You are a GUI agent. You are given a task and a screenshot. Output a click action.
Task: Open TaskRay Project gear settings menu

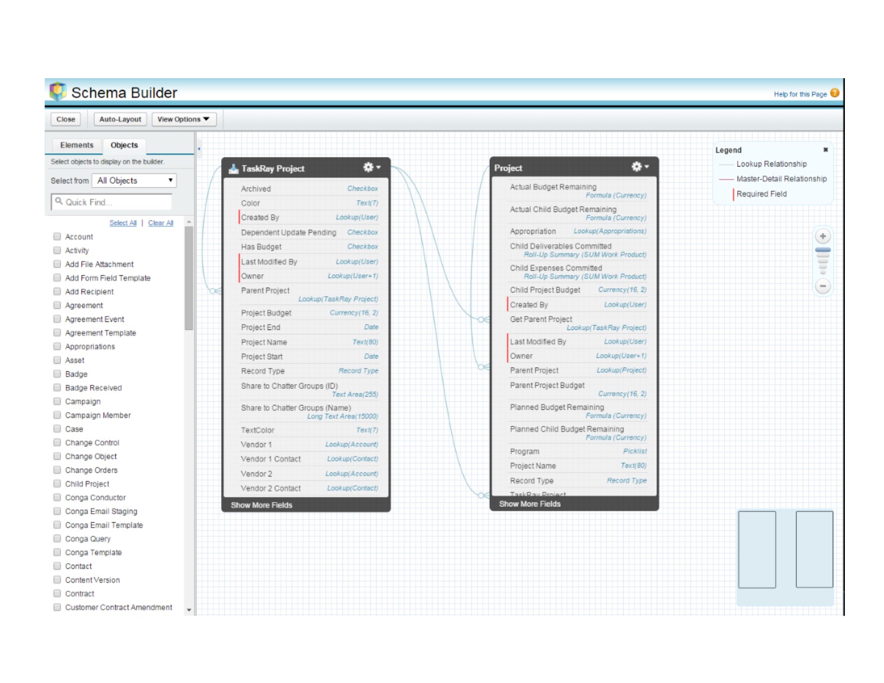click(371, 167)
